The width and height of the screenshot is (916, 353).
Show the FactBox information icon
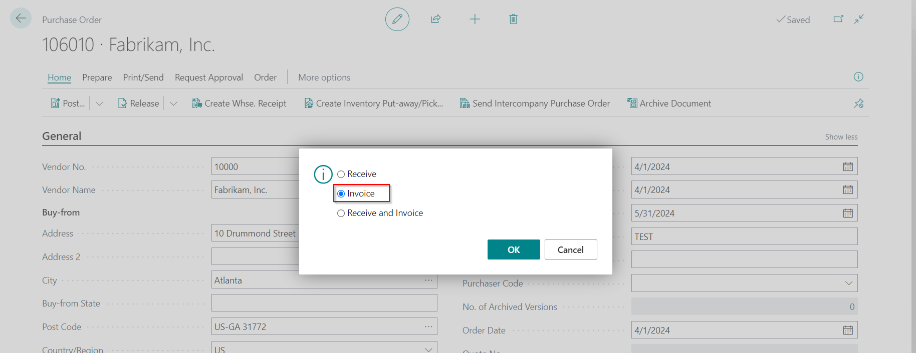coord(858,76)
